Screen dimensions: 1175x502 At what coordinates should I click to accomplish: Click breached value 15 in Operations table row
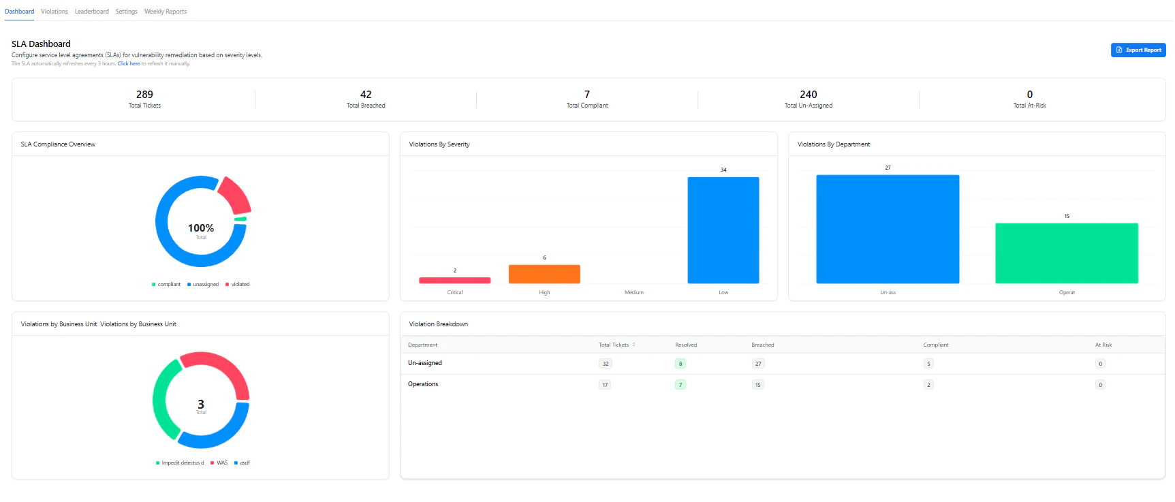coord(757,385)
